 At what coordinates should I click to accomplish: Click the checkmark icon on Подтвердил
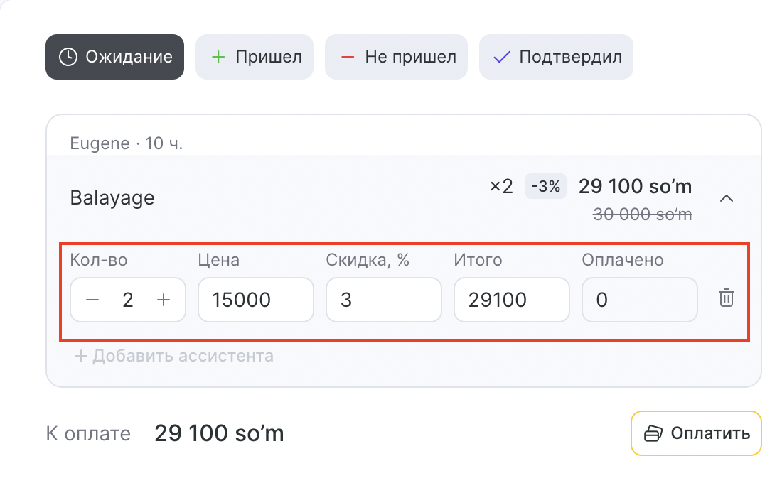(x=503, y=57)
